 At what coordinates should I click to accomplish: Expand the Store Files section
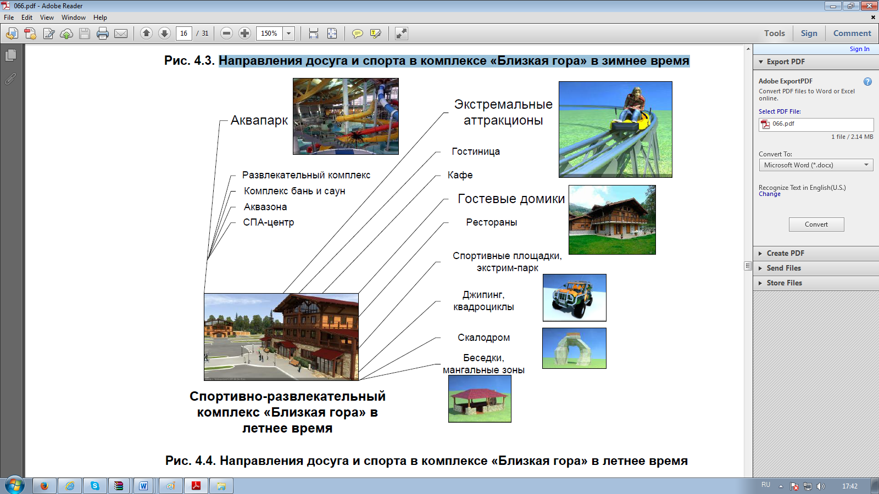click(816, 283)
